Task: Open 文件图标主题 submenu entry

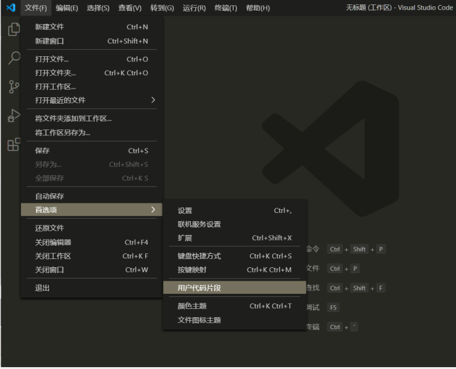Action: (x=235, y=320)
